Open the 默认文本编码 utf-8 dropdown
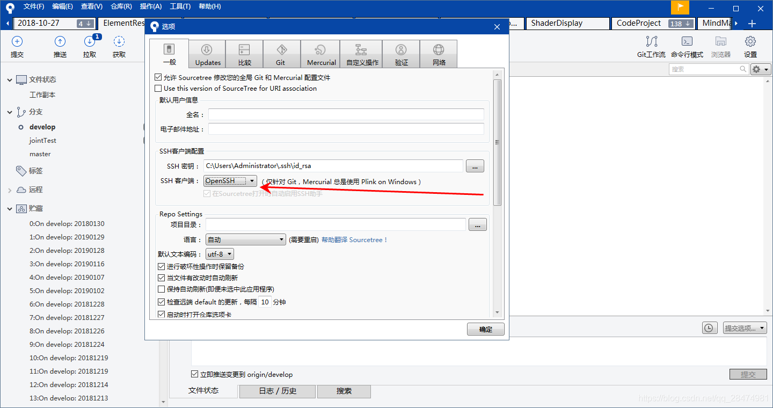 220,254
